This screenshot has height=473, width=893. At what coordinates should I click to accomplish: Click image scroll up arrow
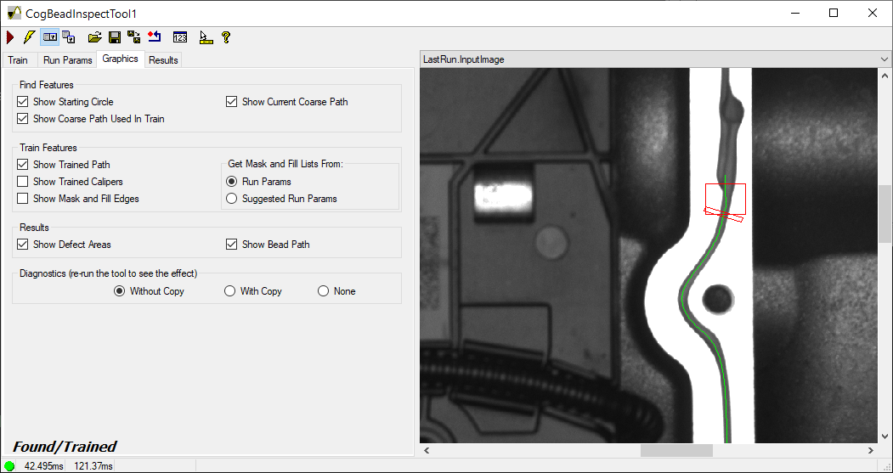coord(885,76)
